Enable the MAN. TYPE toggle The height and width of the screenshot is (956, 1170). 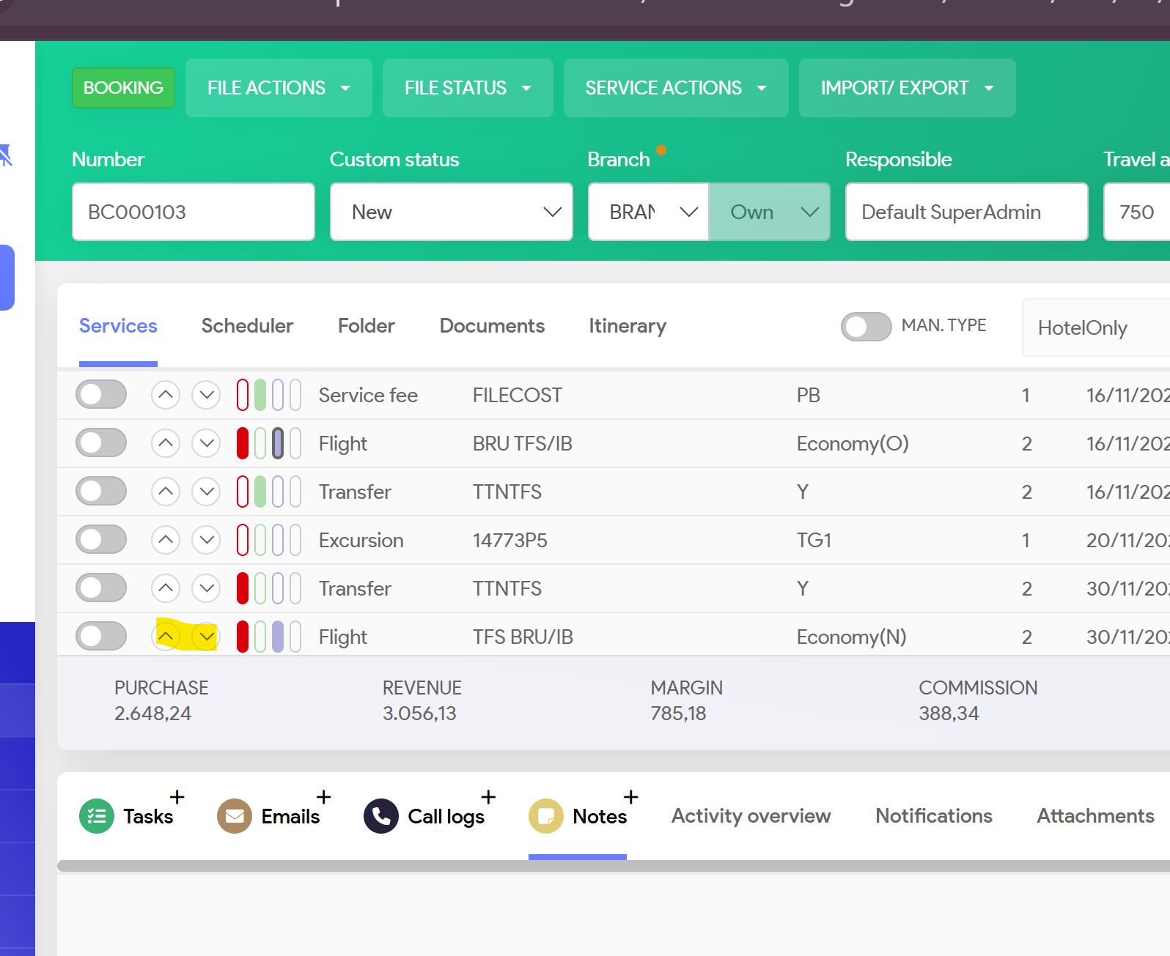click(866, 327)
